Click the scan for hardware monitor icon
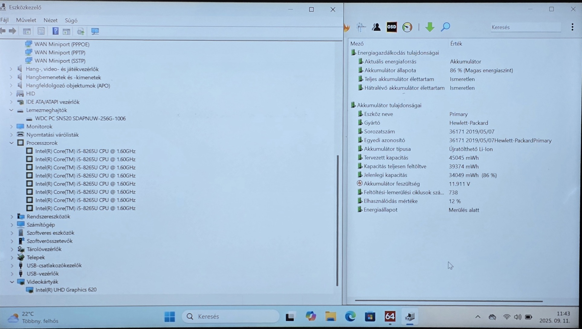The image size is (582, 329). [95, 31]
